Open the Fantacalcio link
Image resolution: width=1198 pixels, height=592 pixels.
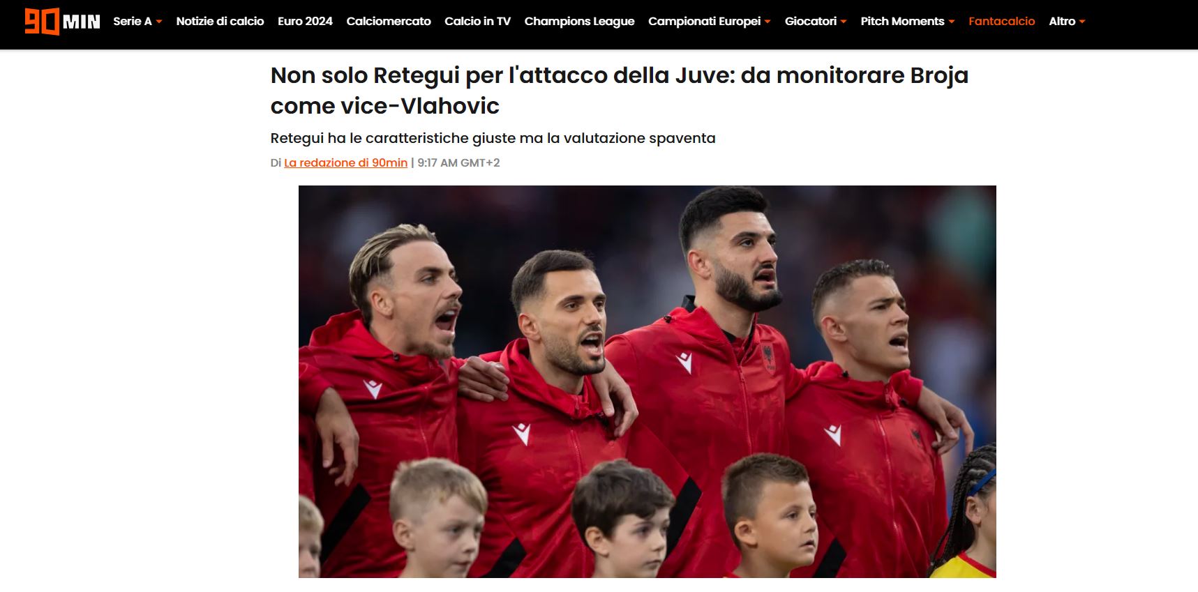pyautogui.click(x=1001, y=22)
